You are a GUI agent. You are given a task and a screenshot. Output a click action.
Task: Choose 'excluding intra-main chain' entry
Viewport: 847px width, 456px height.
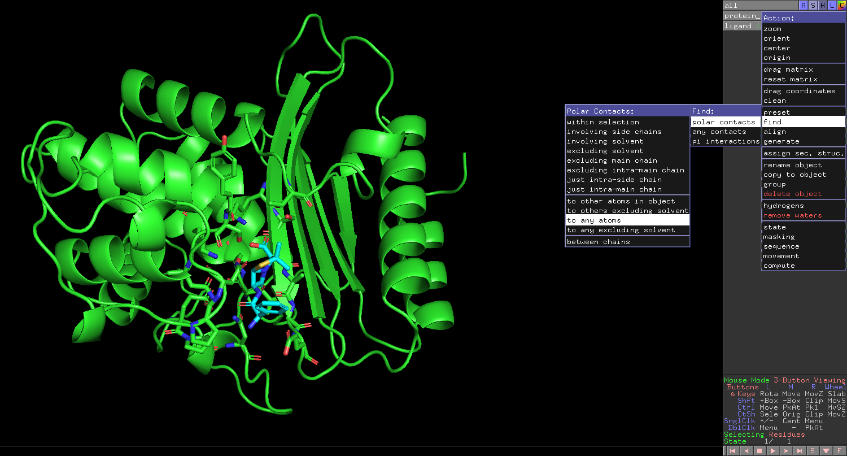628,170
